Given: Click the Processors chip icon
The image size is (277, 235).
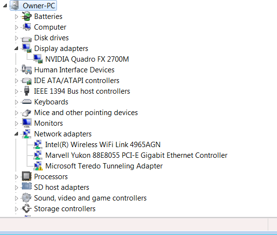Looking at the screenshot, I should [26, 176].
